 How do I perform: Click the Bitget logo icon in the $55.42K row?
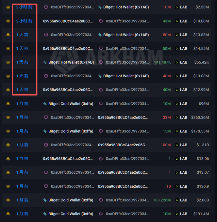coord(45,62)
